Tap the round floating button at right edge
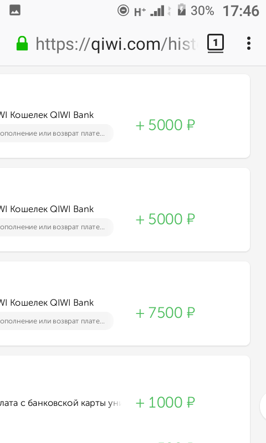This screenshot has height=443, width=266. pos(263,406)
